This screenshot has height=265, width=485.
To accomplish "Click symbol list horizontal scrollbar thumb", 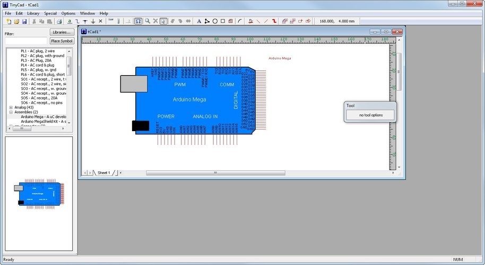I will [22, 129].
